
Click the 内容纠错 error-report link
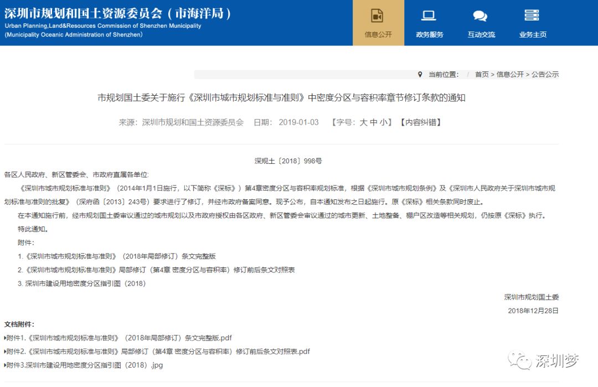coord(419,122)
